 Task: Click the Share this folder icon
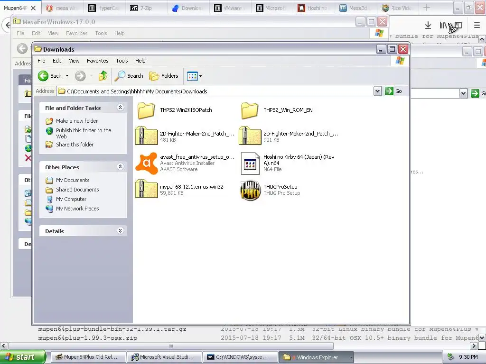coord(49,145)
